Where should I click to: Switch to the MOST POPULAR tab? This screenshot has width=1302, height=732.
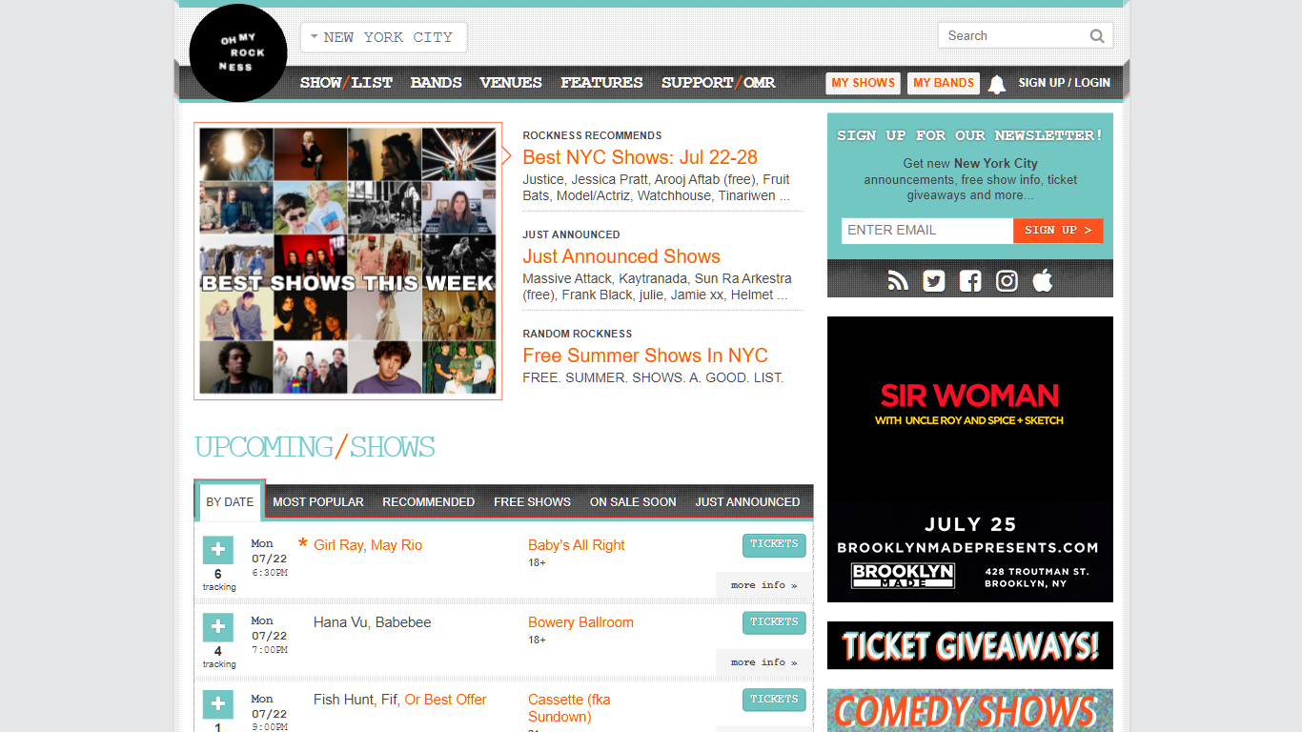click(317, 501)
